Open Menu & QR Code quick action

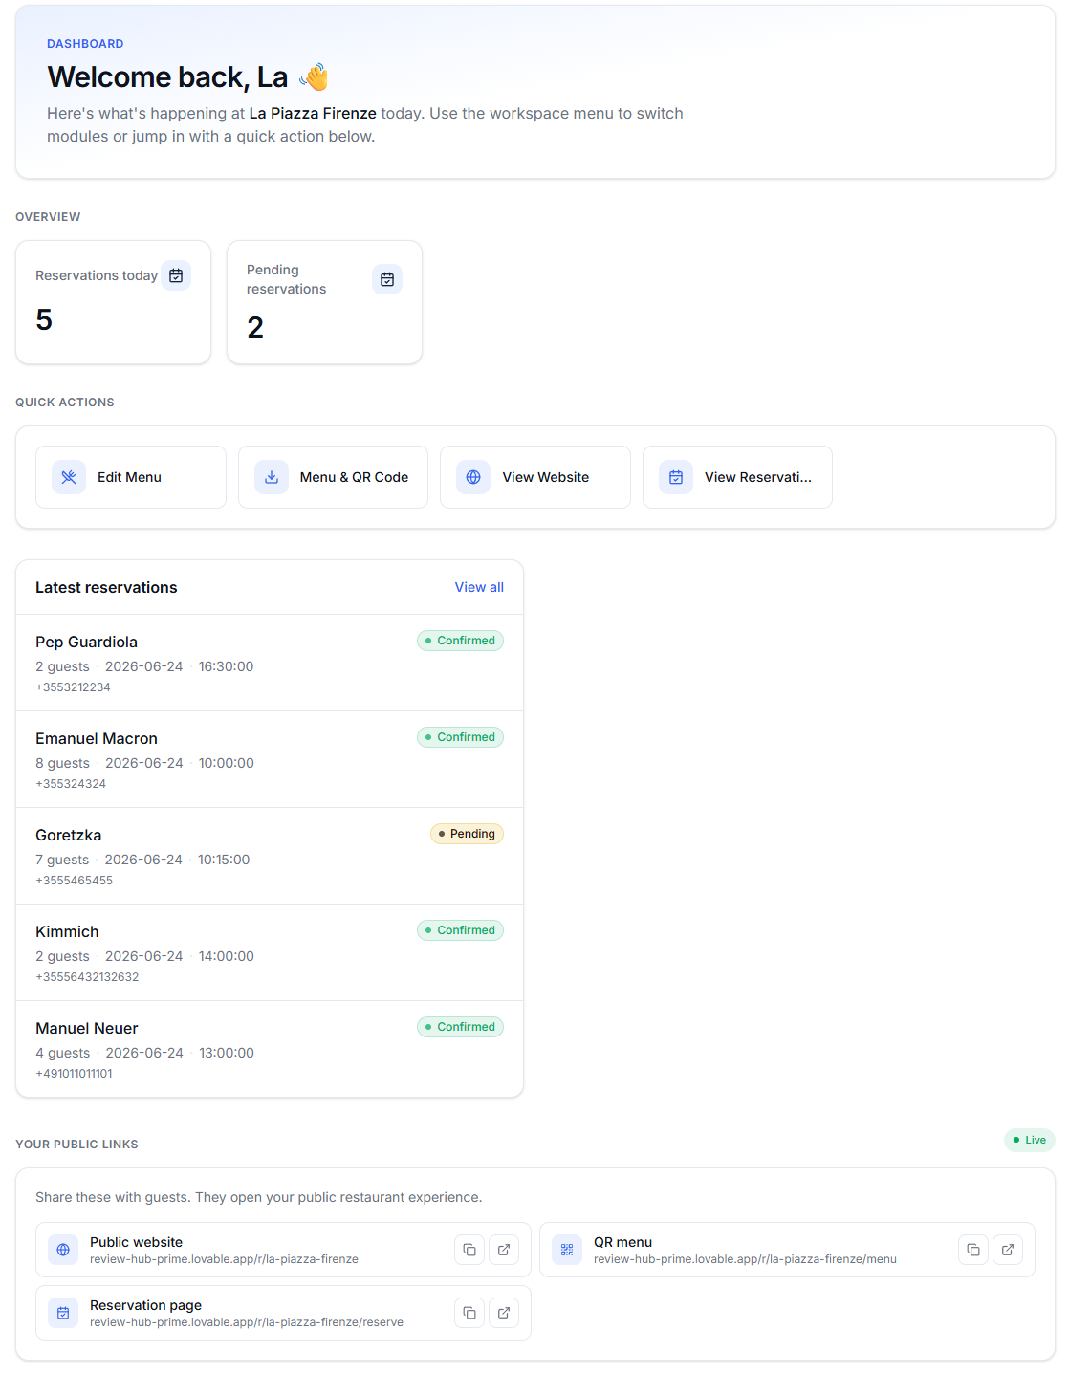point(333,477)
